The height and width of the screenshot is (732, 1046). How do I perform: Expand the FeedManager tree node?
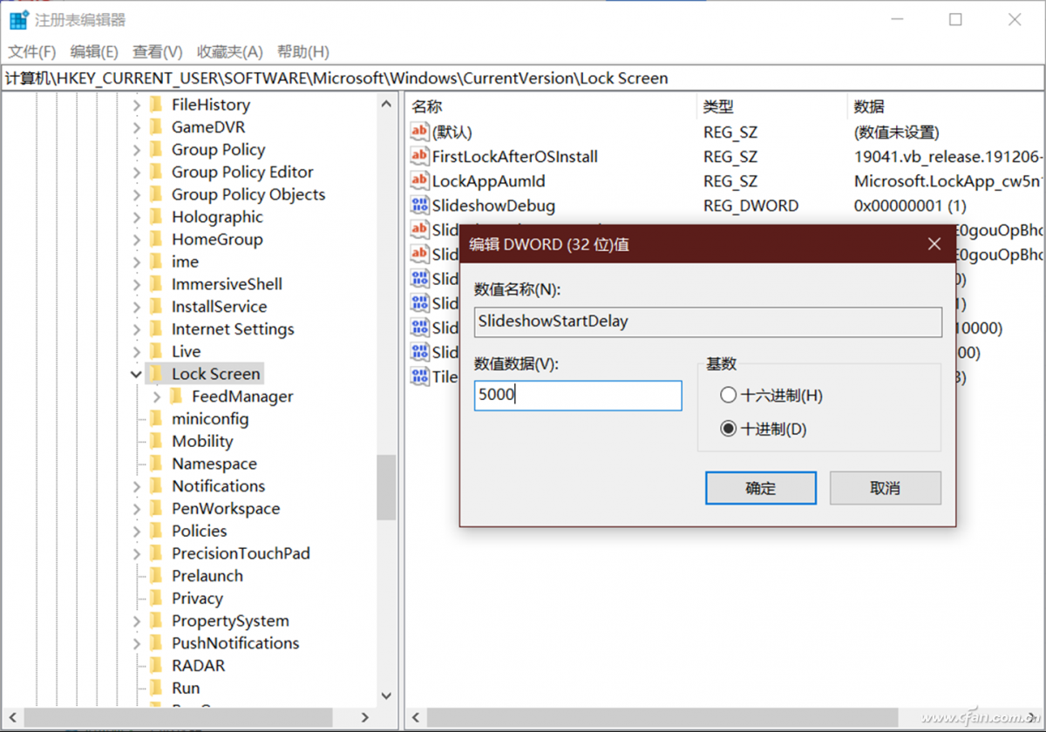click(157, 396)
